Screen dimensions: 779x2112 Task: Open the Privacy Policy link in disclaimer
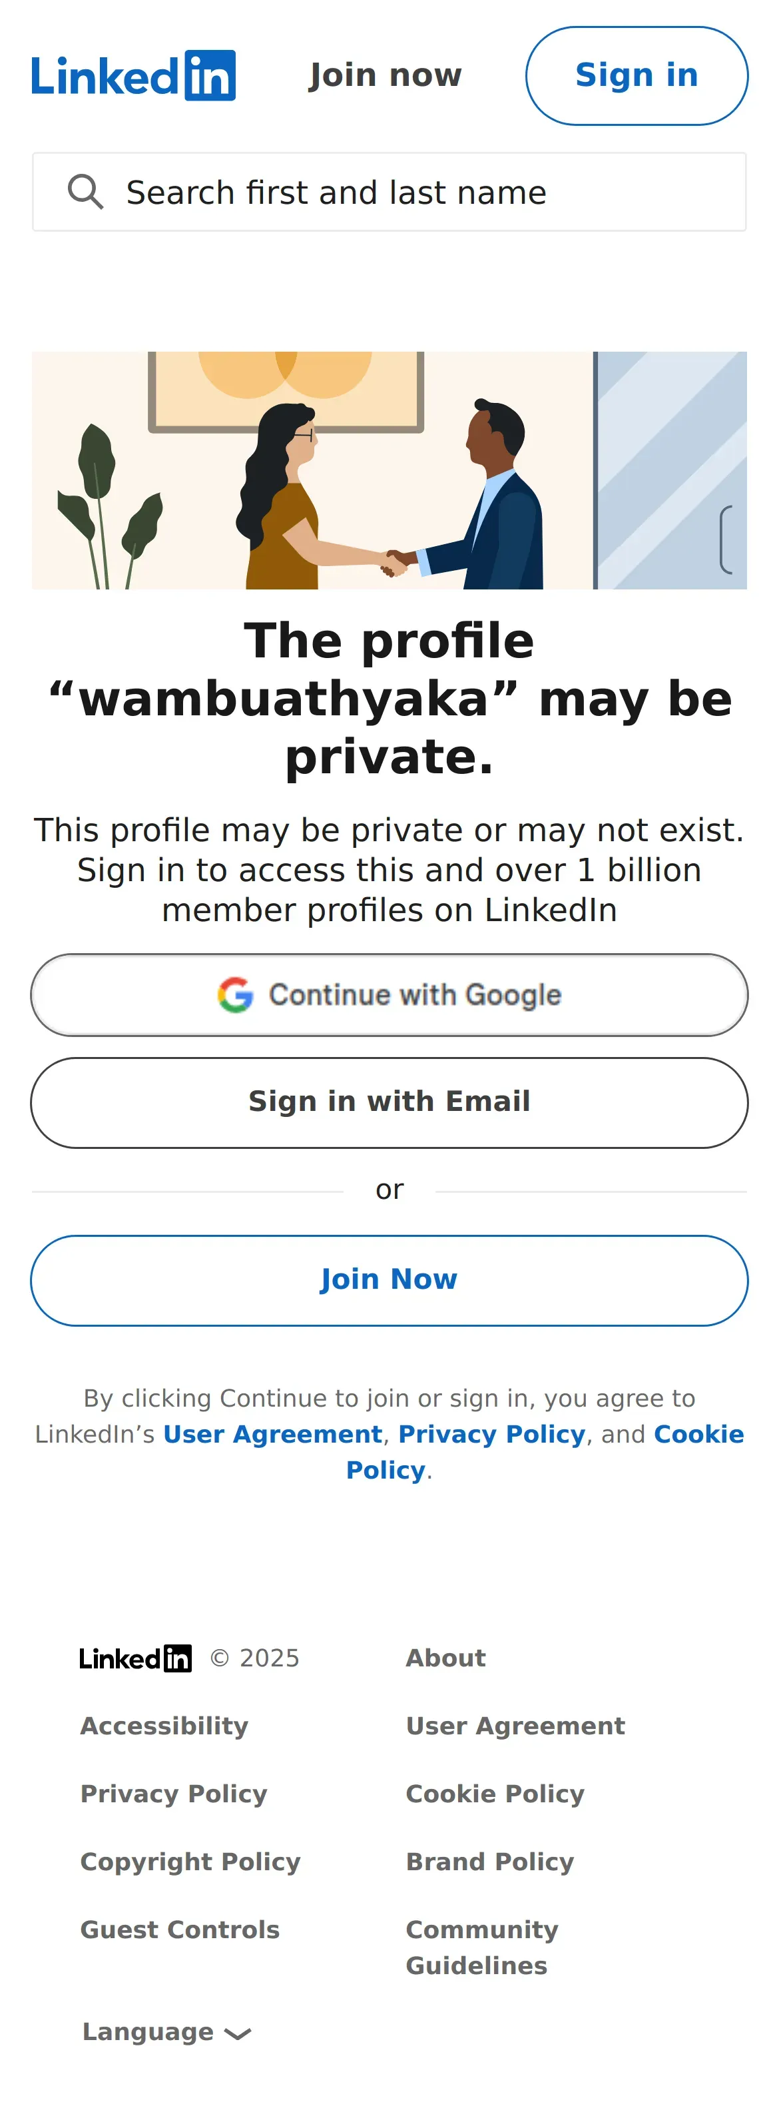[x=491, y=1434]
